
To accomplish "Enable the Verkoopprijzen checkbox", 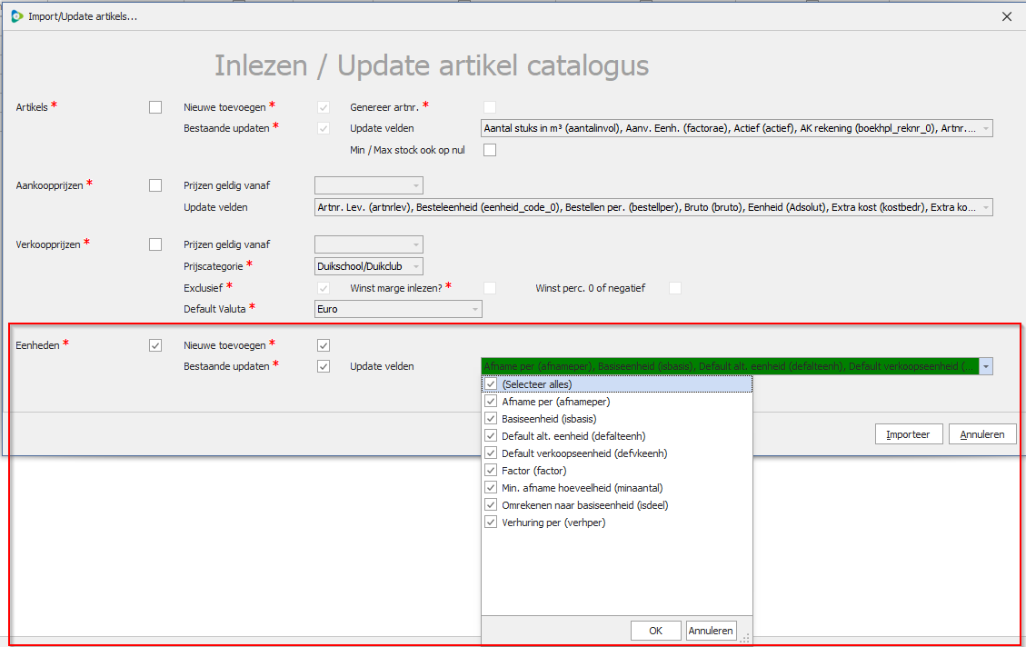I will coord(155,244).
